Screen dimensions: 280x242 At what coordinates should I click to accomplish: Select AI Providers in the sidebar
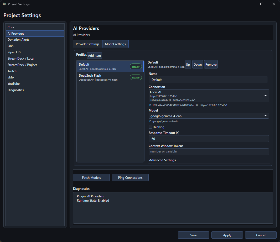pyautogui.click(x=35, y=33)
